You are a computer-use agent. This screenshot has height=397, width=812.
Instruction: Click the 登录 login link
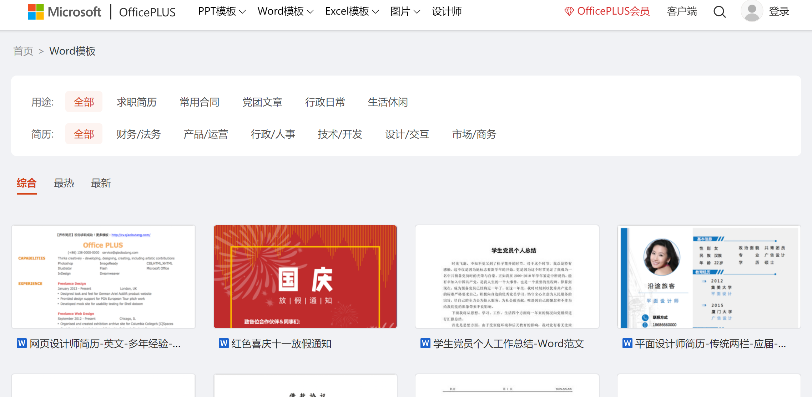778,12
